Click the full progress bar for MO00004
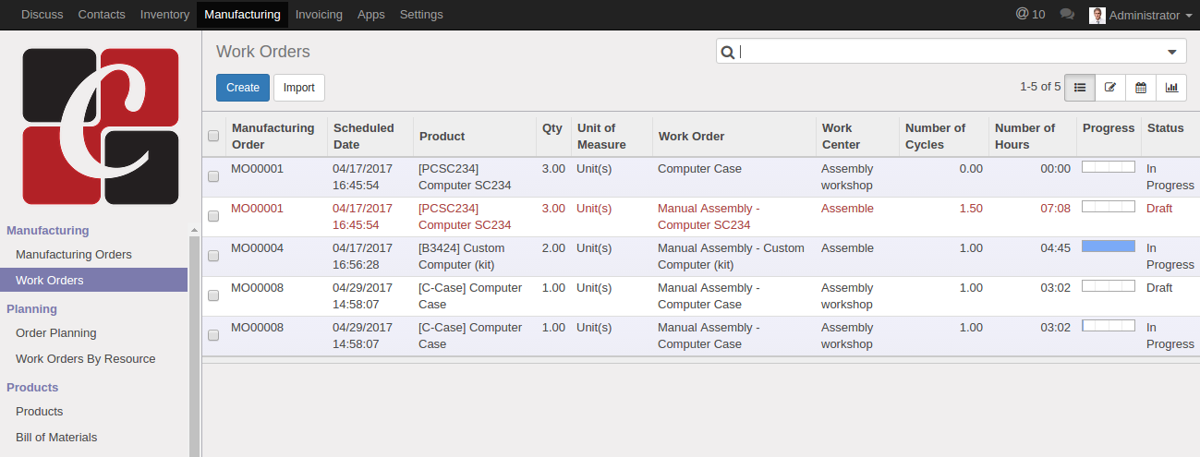The width and height of the screenshot is (1200, 457). coord(1108,247)
